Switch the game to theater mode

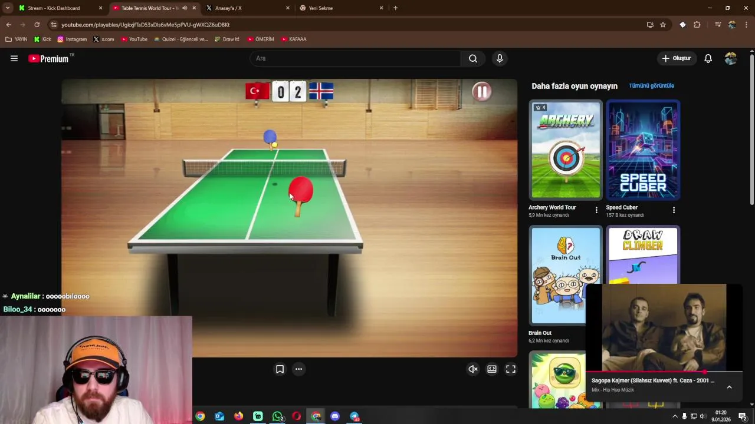point(492,369)
